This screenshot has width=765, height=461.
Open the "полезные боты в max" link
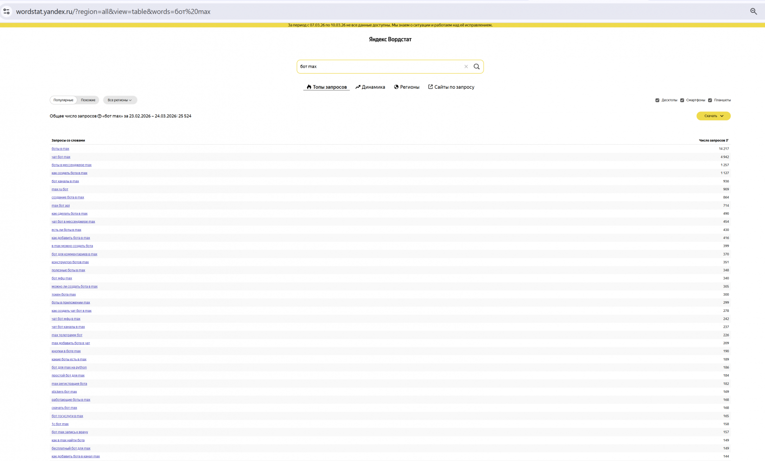pos(68,270)
